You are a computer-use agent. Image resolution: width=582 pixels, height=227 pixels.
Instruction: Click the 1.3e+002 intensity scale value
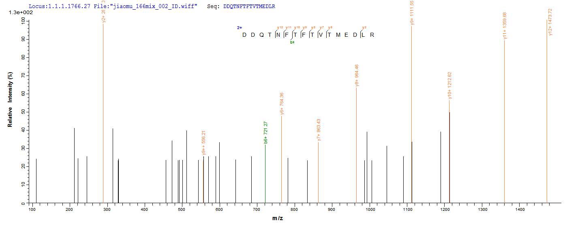point(21,13)
